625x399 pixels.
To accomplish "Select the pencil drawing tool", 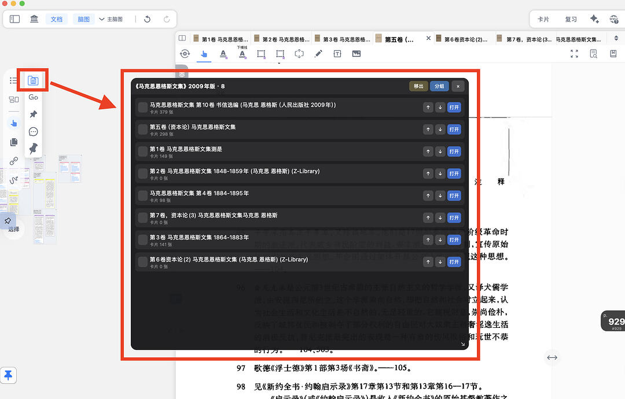I will pos(318,53).
